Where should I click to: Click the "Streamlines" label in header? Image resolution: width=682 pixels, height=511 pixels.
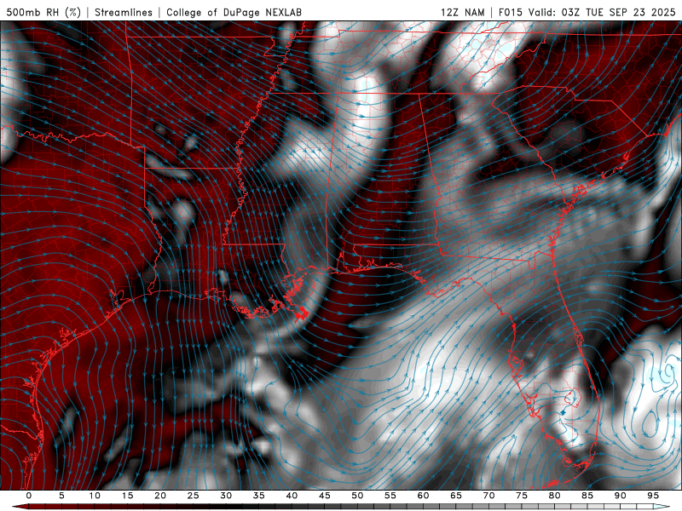click(x=124, y=12)
